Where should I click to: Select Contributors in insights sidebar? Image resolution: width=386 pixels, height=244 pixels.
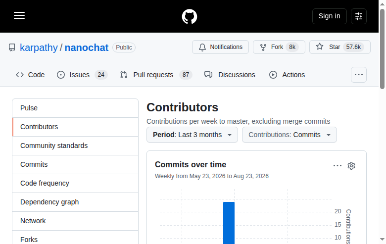point(75,127)
